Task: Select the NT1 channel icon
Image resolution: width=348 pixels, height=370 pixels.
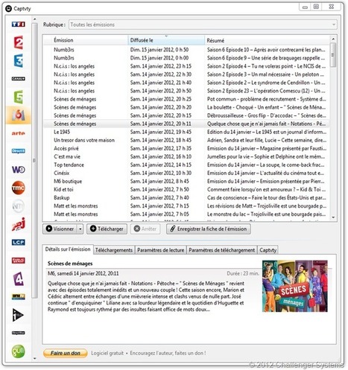Action: point(19,205)
